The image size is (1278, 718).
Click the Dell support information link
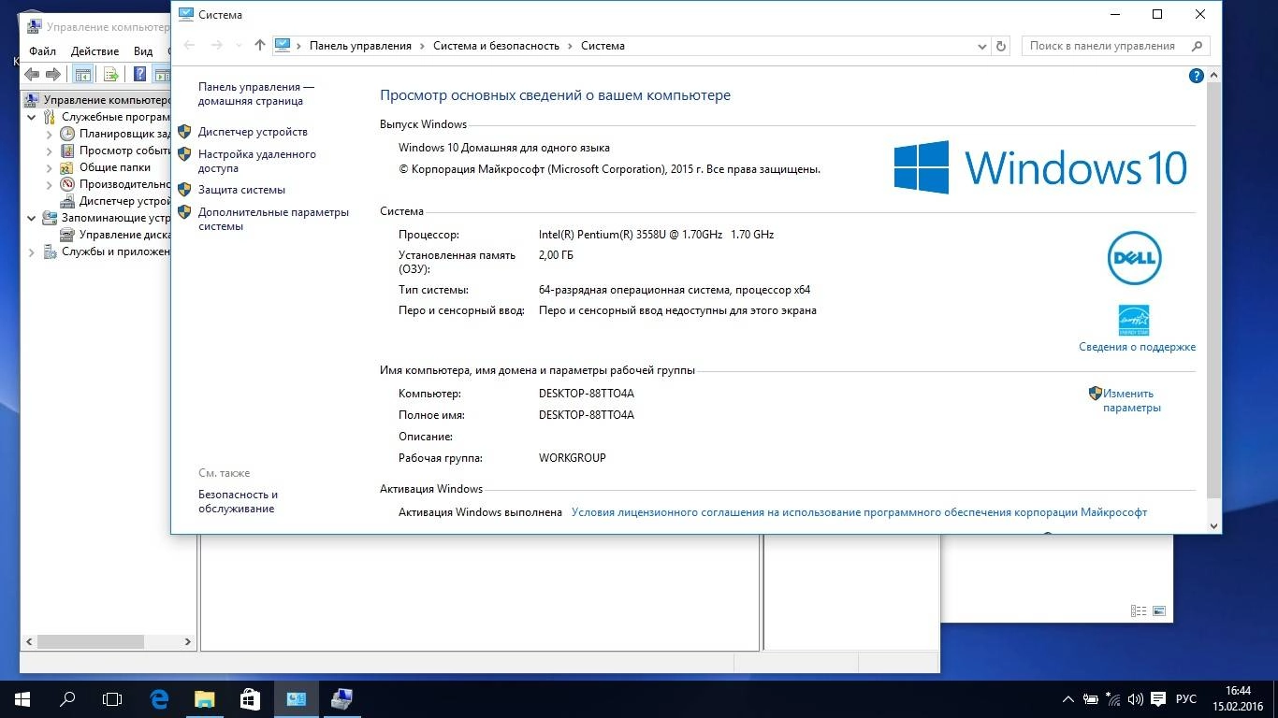pos(1137,347)
